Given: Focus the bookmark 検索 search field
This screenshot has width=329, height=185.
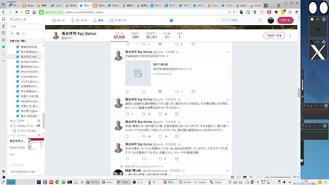Looking at the screenshot, I should (26, 26).
